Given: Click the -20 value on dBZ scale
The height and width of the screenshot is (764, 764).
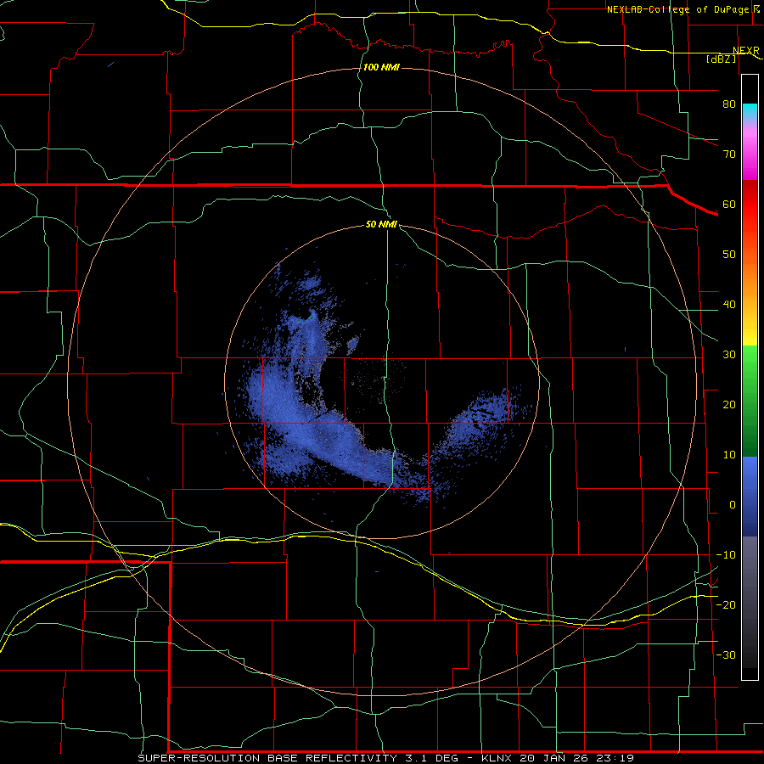Looking at the screenshot, I should click(x=726, y=605).
